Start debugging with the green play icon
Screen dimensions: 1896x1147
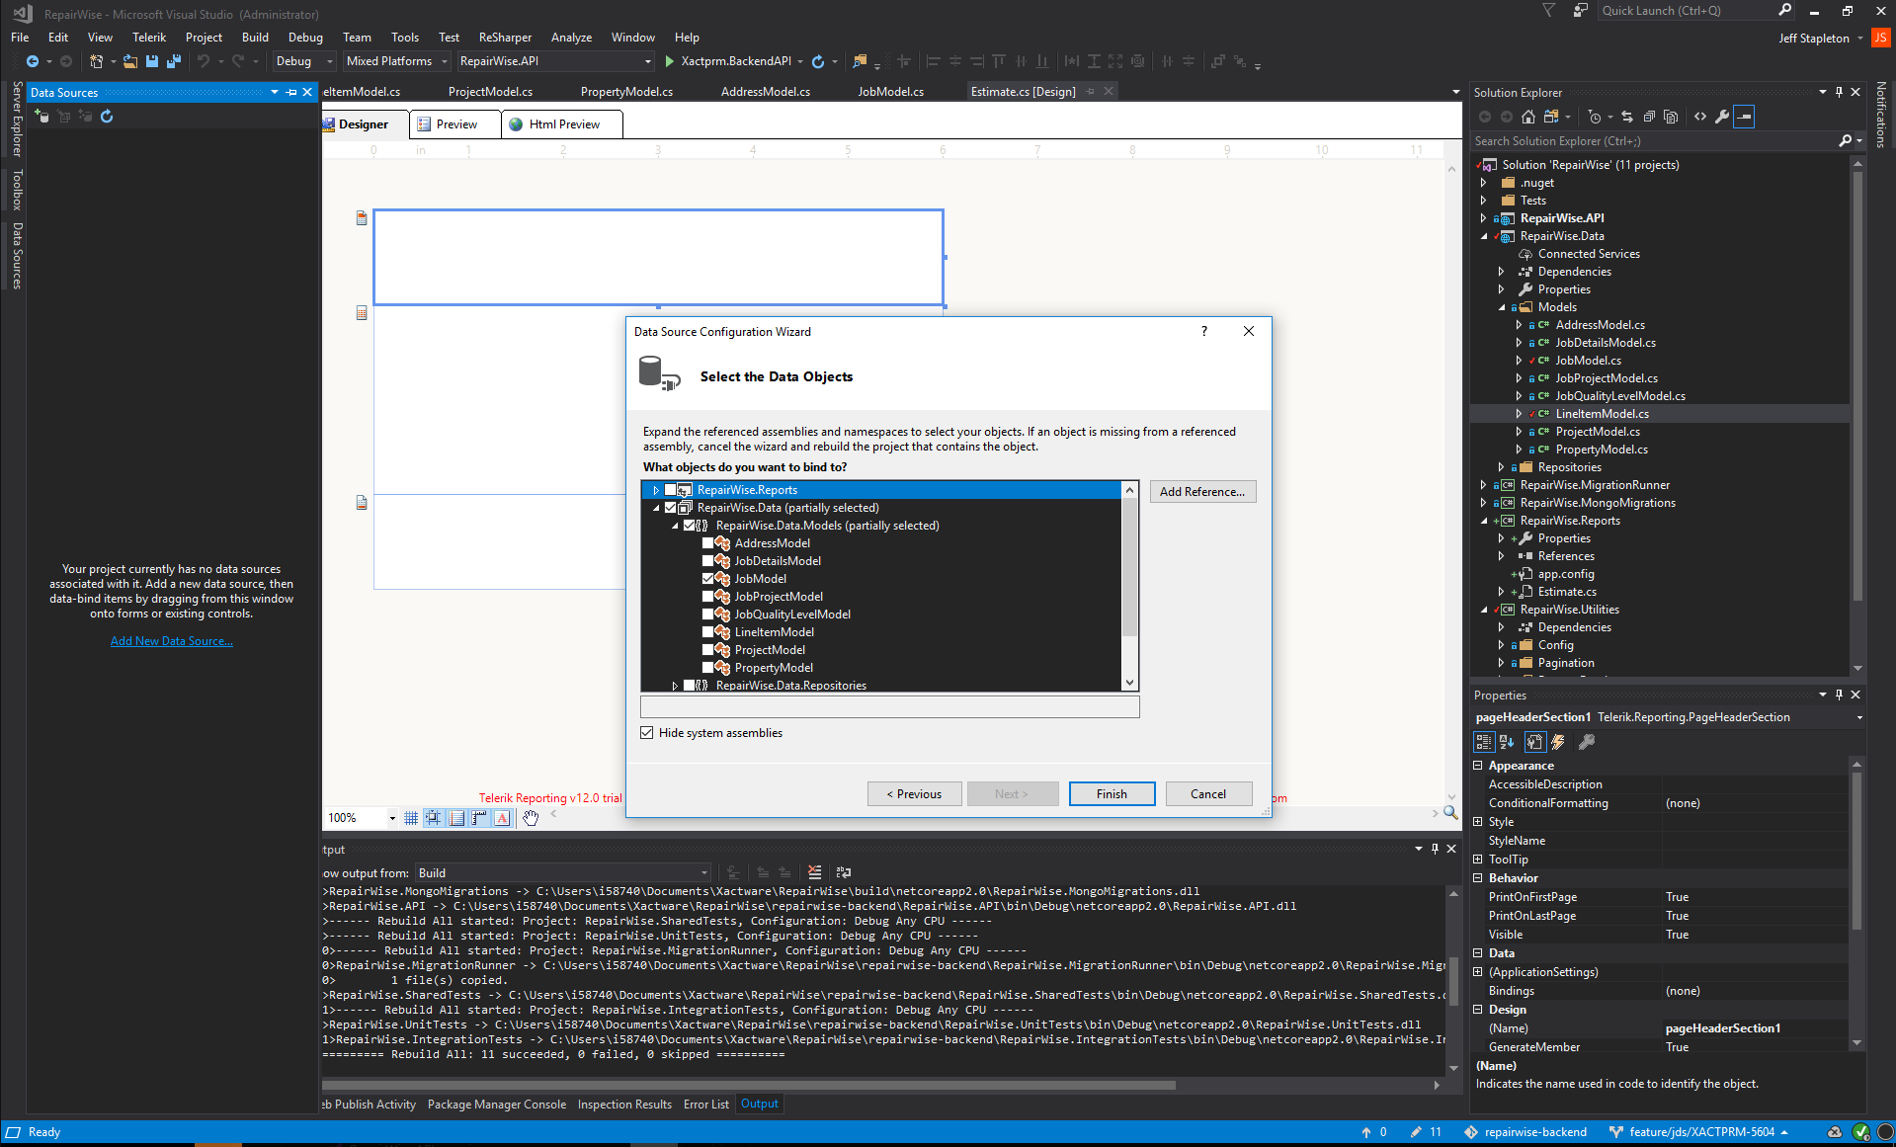(670, 61)
